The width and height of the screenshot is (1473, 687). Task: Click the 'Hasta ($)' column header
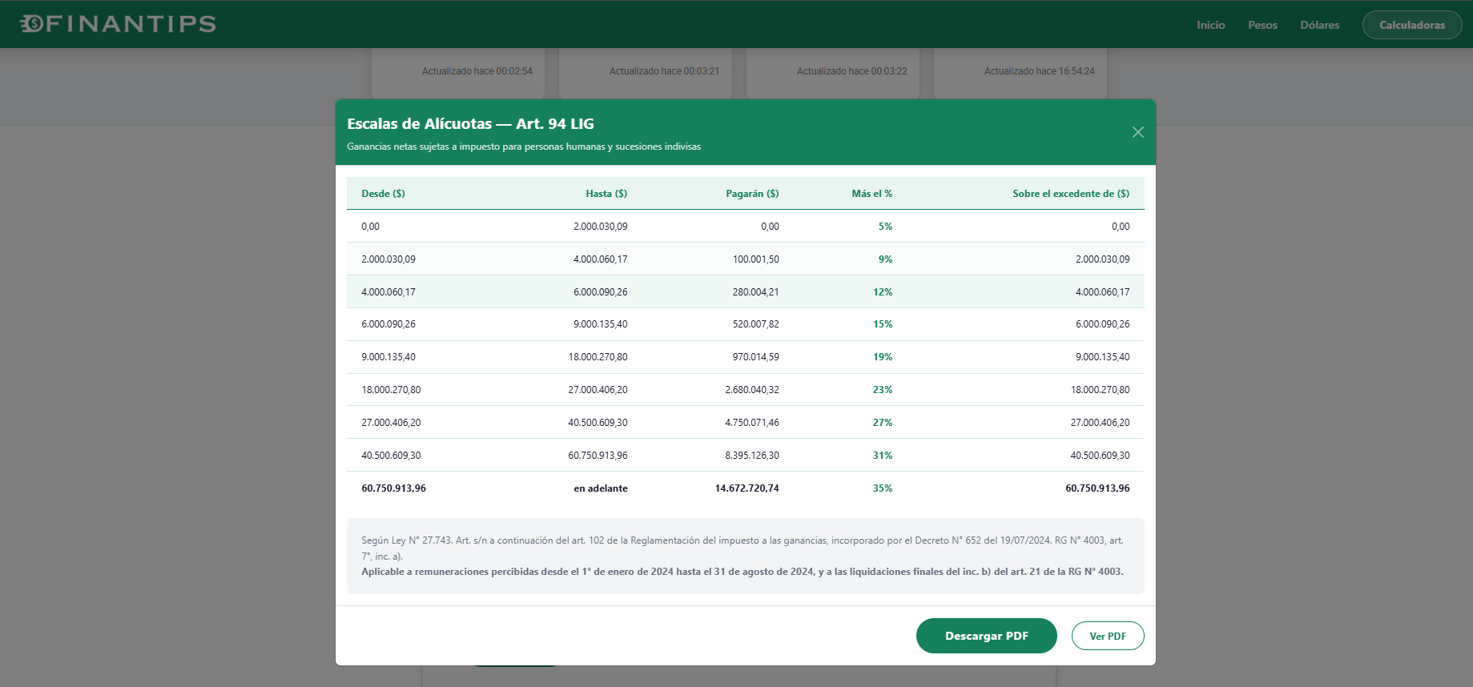point(606,194)
